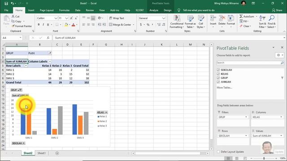Image resolution: width=287 pixels, height=161 pixels.
Task: Enable Defer Layout Update
Action: [x=218, y=152]
